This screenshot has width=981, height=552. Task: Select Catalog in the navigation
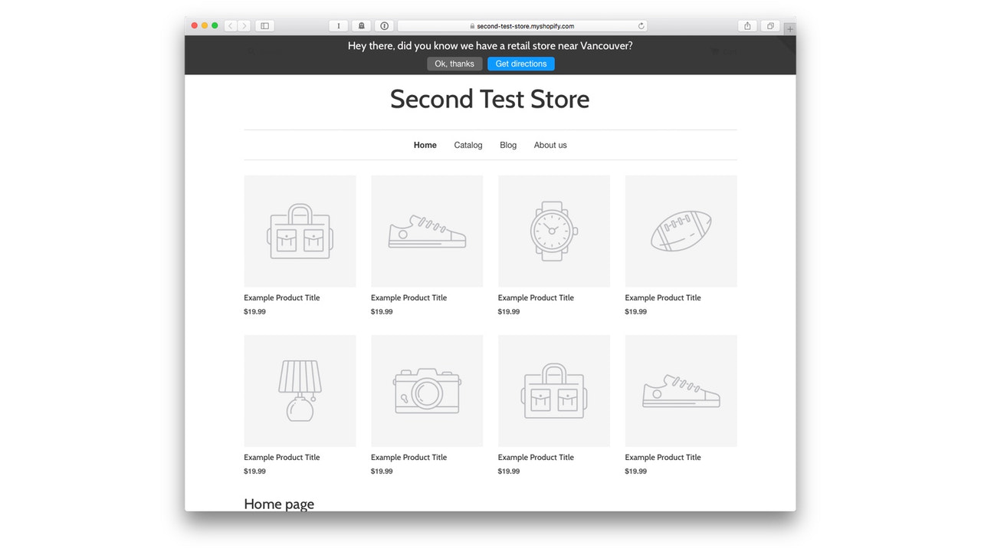tap(468, 145)
